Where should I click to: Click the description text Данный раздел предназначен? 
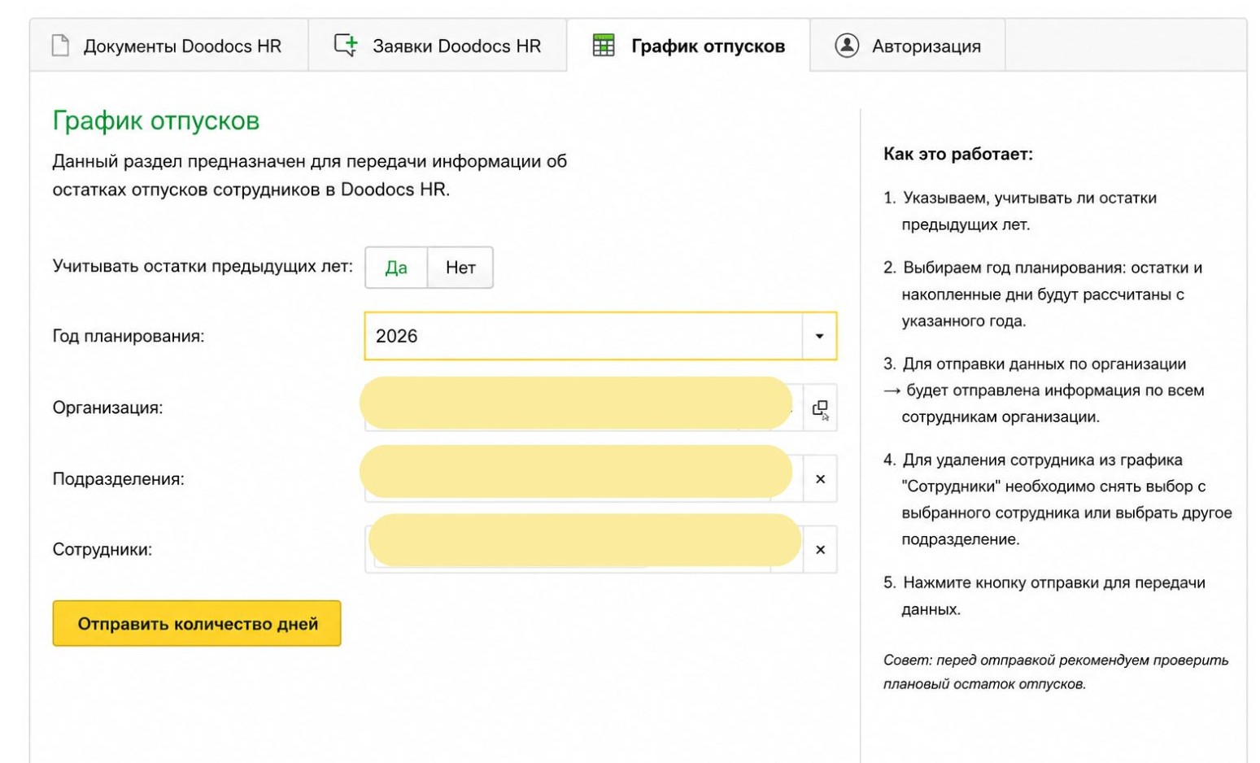[310, 175]
